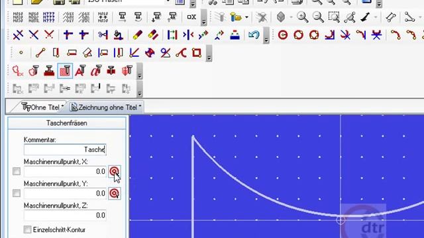Select the highlighted pocket milling tool icon

point(65,71)
